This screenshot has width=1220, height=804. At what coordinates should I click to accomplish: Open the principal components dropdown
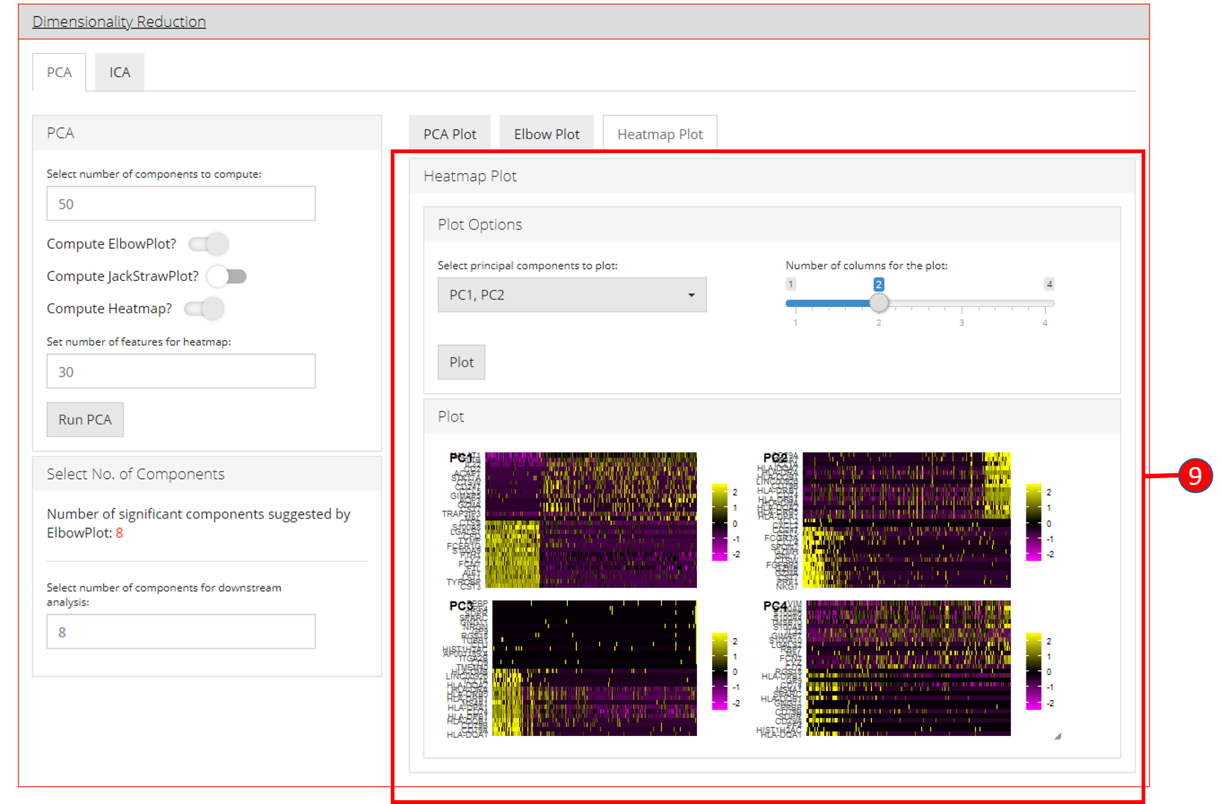(x=571, y=295)
